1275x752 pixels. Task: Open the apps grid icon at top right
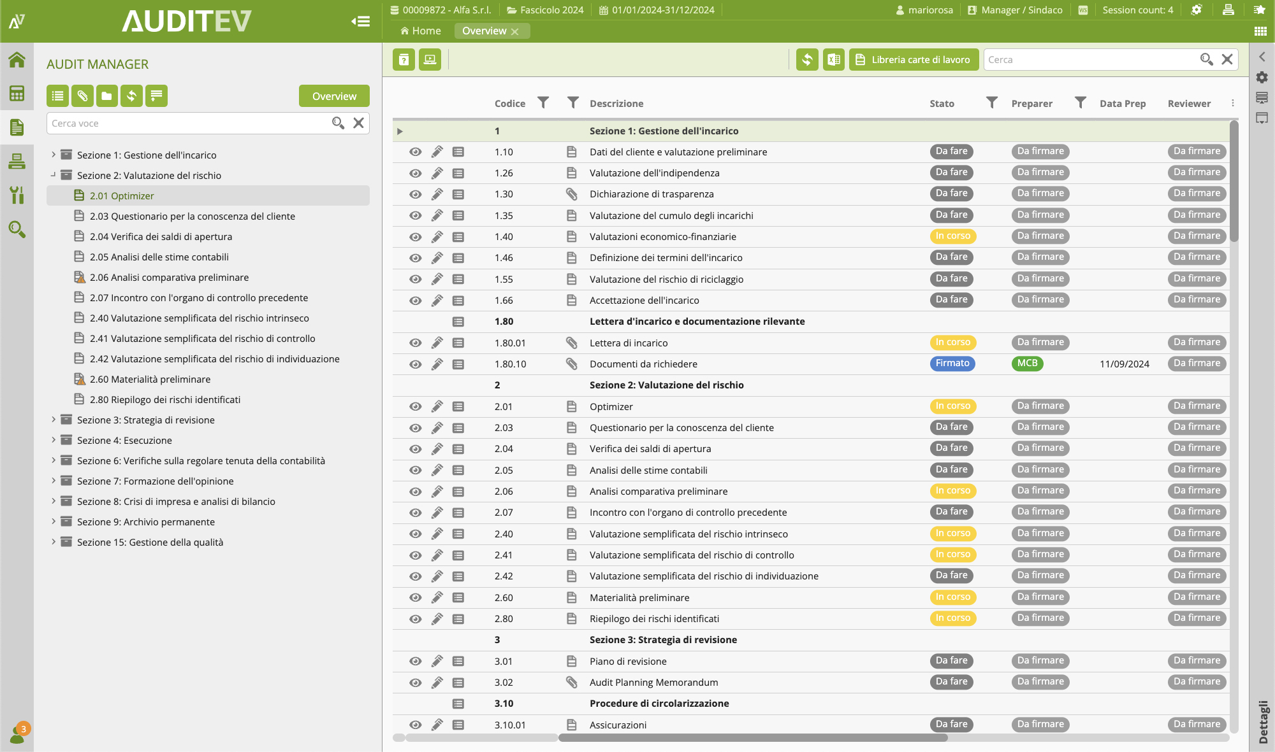(1260, 31)
